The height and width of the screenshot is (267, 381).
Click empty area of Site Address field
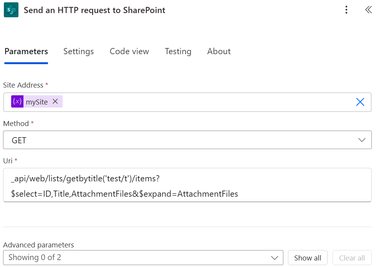208,102
